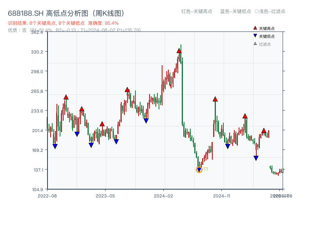Click the 2022-08 x-axis date label
This screenshot has width=314, height=236.
pos(47,195)
